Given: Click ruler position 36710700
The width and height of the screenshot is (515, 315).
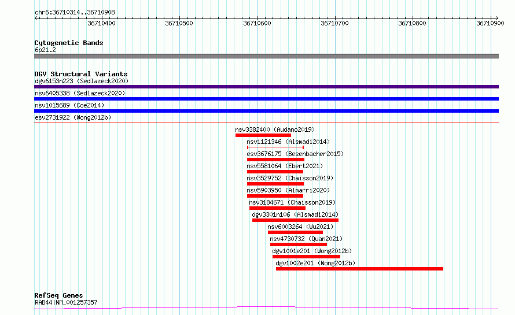Looking at the screenshot, I should pos(334,23).
